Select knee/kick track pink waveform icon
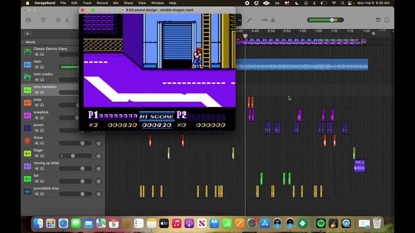The image size is (415, 233). click(x=28, y=115)
